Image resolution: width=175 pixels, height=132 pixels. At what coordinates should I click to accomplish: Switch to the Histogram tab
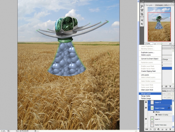159,5
